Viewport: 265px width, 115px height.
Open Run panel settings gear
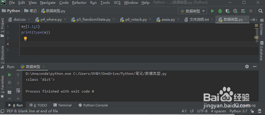tap(247, 67)
